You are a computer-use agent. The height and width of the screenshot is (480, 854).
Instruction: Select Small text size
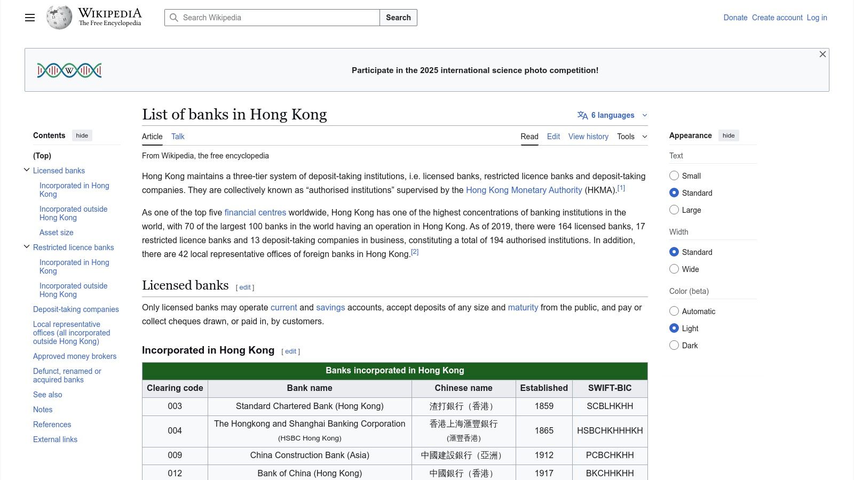674,175
